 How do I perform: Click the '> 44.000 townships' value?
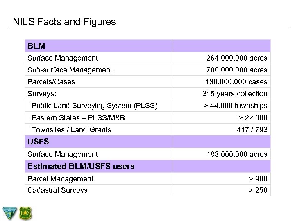point(235,106)
